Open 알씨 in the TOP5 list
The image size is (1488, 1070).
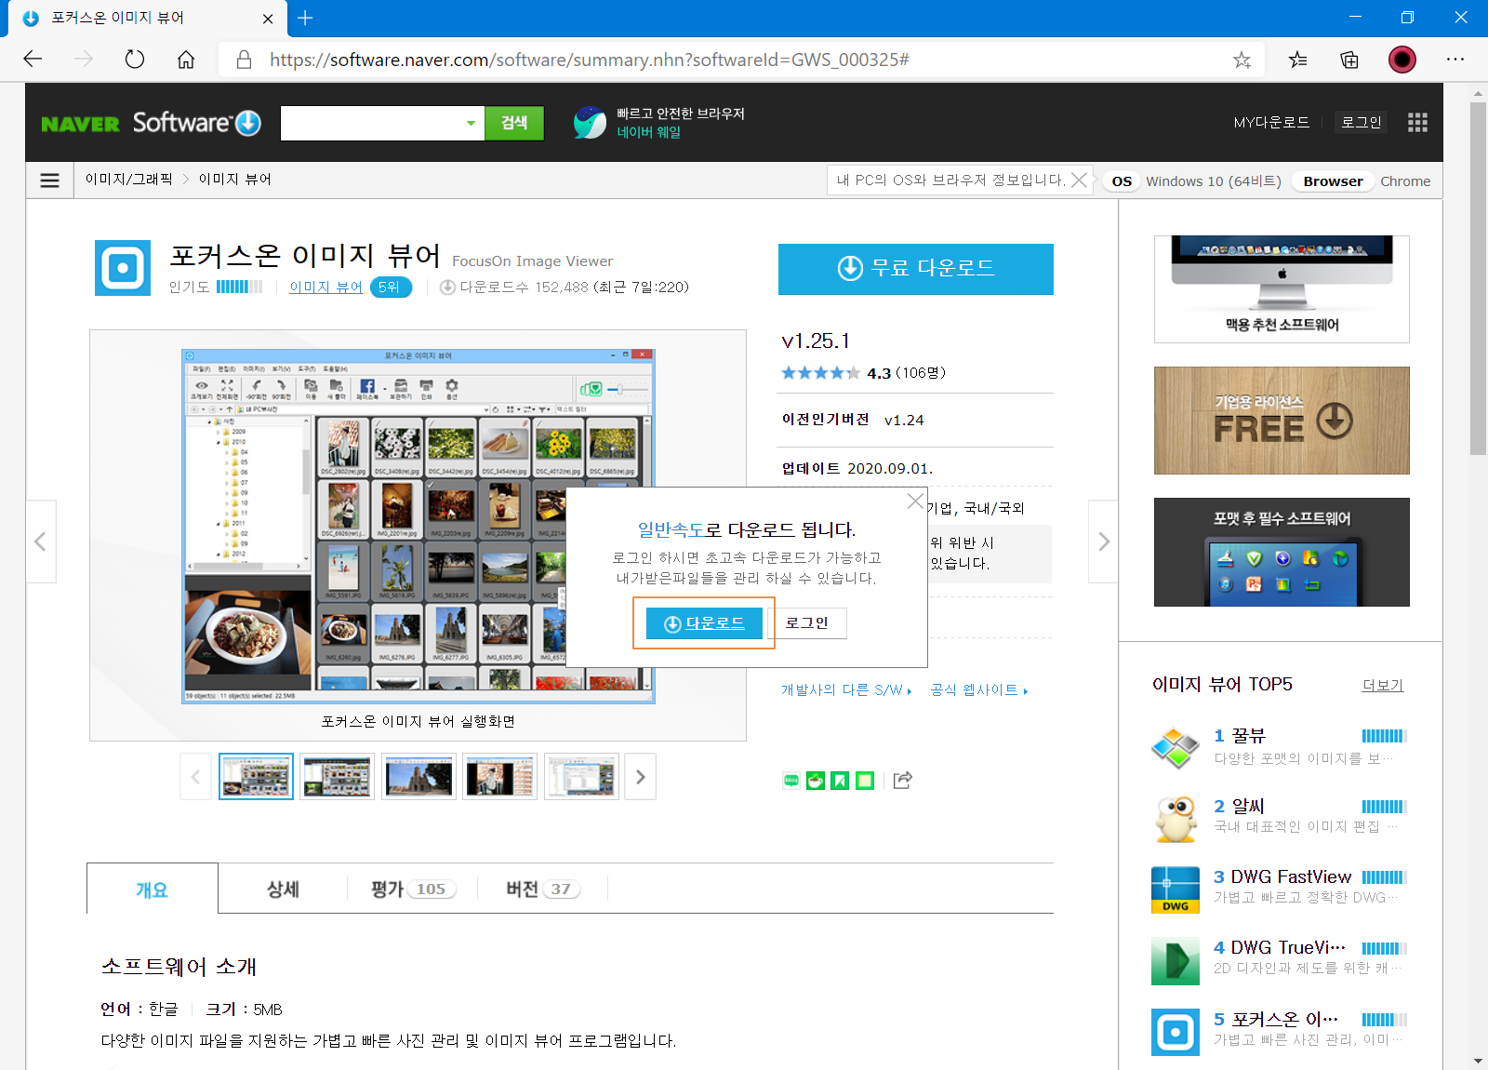1248,807
